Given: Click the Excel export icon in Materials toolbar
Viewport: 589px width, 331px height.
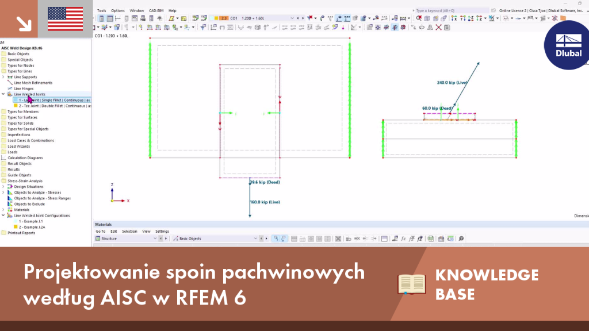Looking at the screenshot, I should [x=430, y=238].
